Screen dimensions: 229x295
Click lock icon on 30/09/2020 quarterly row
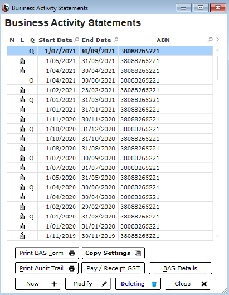[22, 158]
